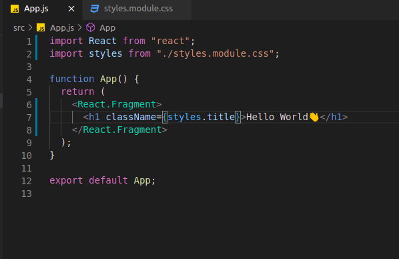Click the chevron after src breadcrumb
Image resolution: width=399 pixels, height=259 pixels.
point(30,27)
